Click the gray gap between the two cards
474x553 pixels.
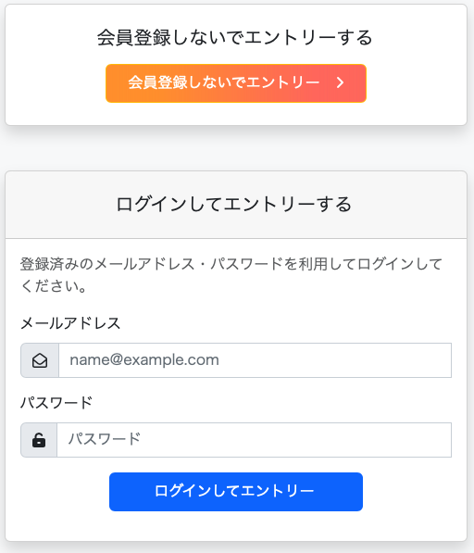[x=236, y=150]
